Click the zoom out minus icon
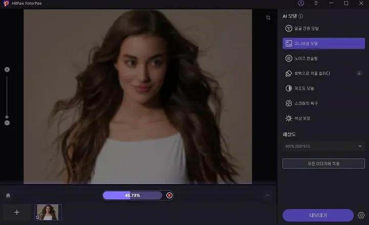 (x=7, y=123)
